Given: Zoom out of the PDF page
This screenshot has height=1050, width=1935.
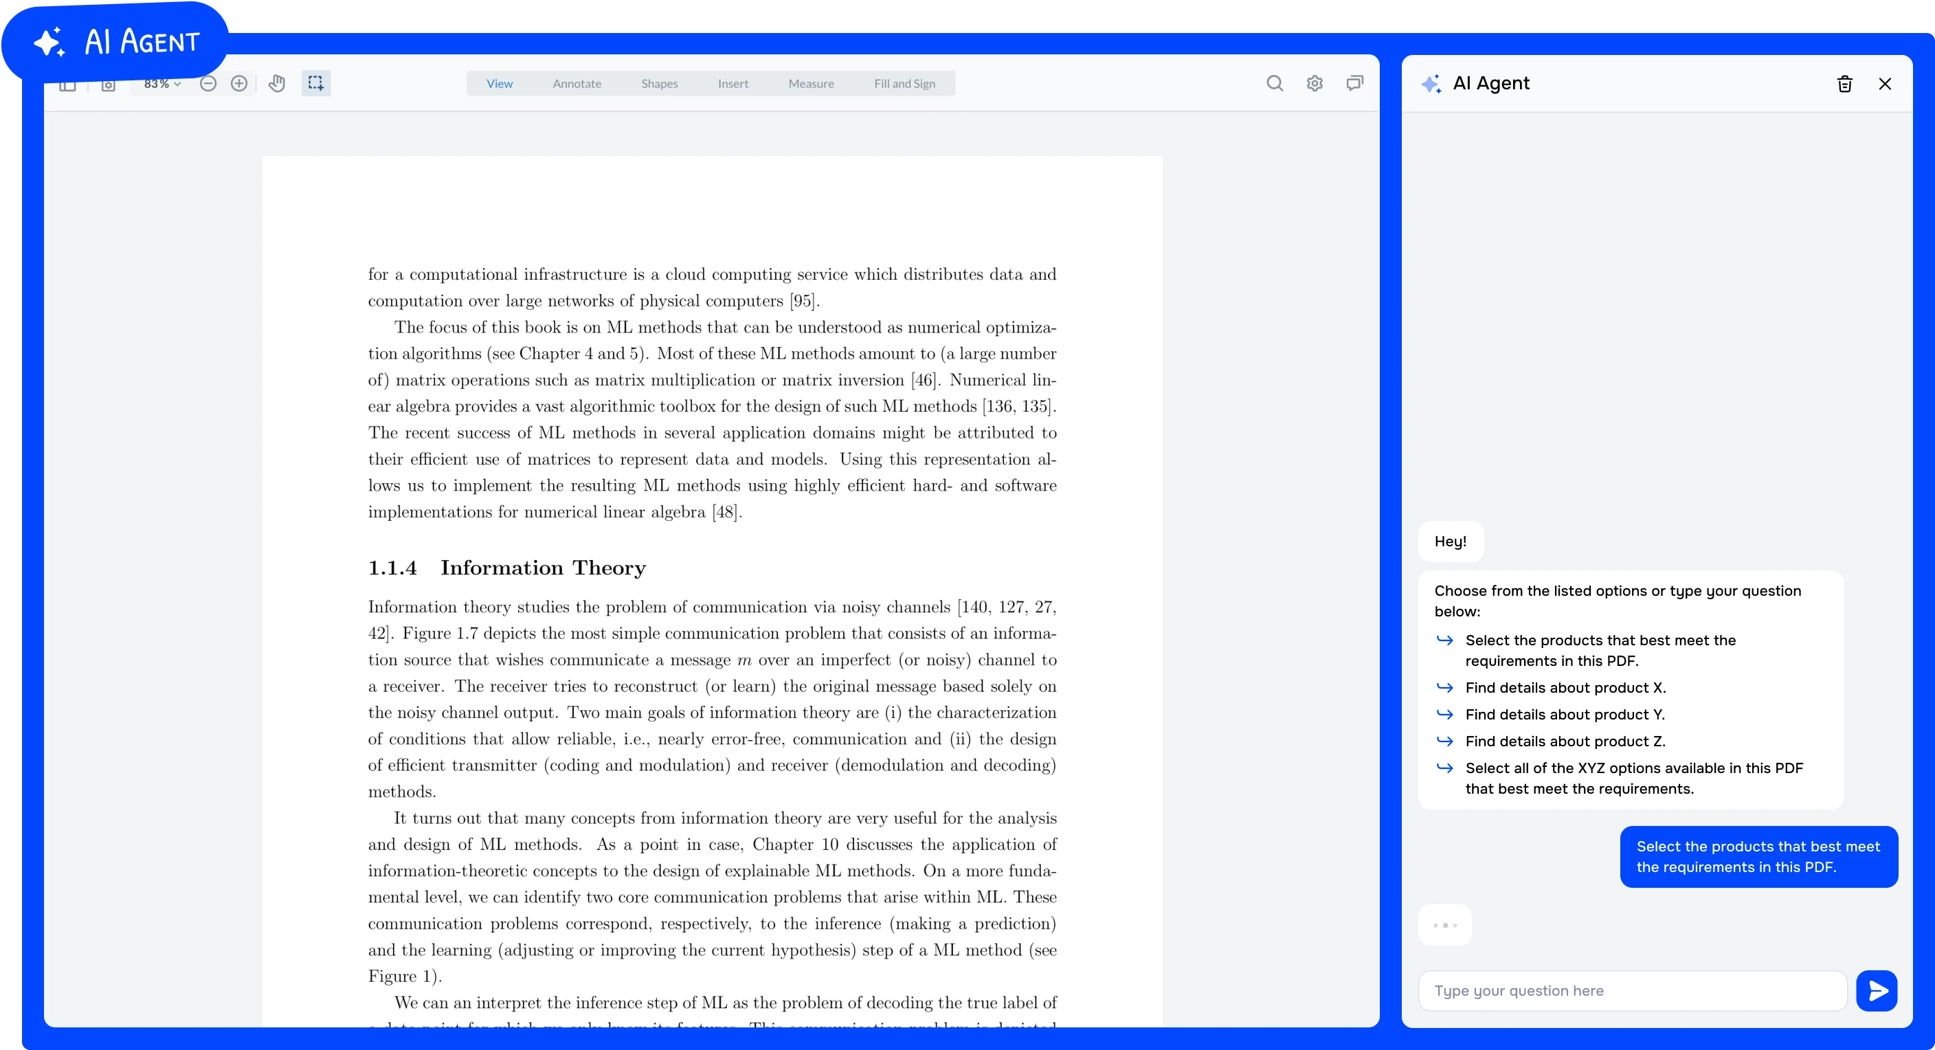Looking at the screenshot, I should click(208, 83).
